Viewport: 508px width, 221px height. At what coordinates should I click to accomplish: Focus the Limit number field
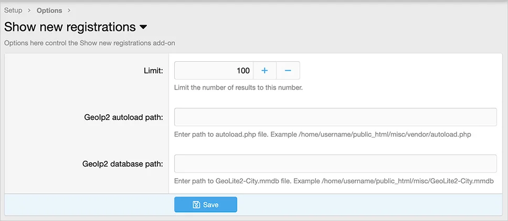click(214, 71)
